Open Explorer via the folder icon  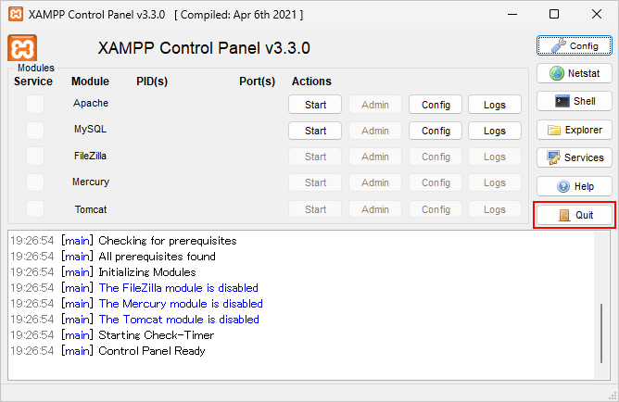pos(555,130)
